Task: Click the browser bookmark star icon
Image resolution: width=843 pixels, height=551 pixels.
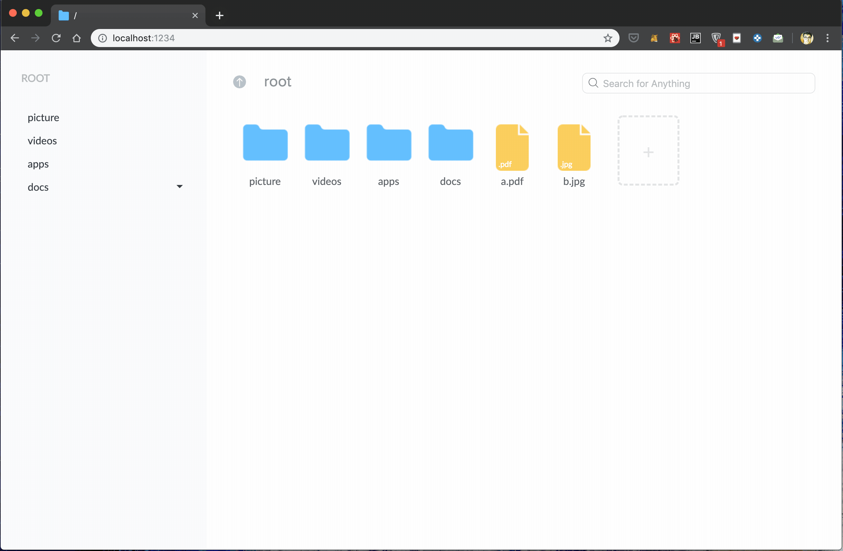Action: [x=608, y=38]
